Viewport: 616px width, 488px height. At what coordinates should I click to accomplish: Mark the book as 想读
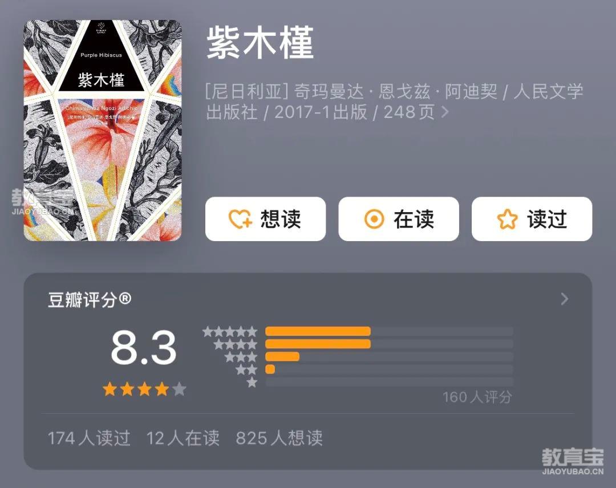[x=265, y=219]
